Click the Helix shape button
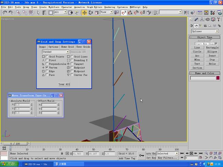 pyautogui.click(x=212, y=64)
